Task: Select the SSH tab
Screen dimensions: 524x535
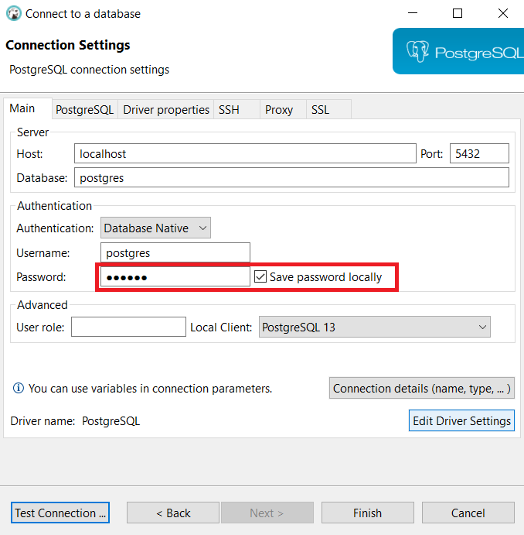Action: click(229, 110)
